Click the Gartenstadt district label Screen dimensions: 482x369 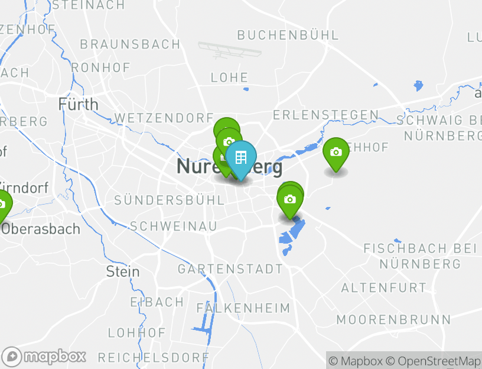[x=230, y=269]
